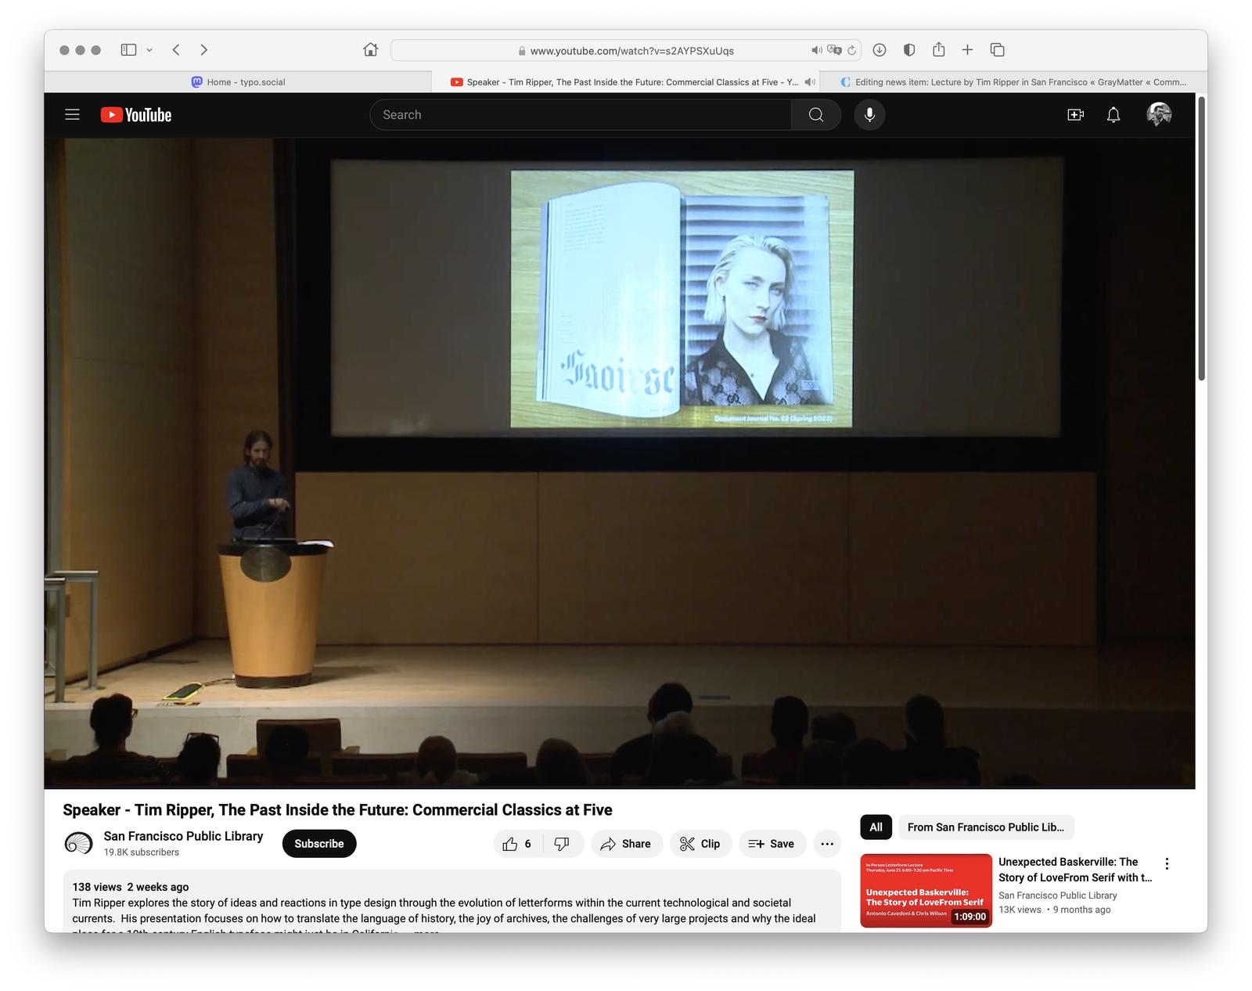Click the video title 'Speaker - Tim Ripper'
Screen dimensions: 1252x991
tap(337, 810)
